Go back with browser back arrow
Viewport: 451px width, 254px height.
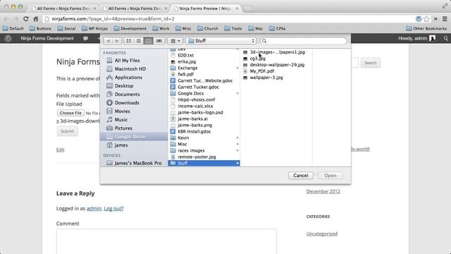[6, 19]
